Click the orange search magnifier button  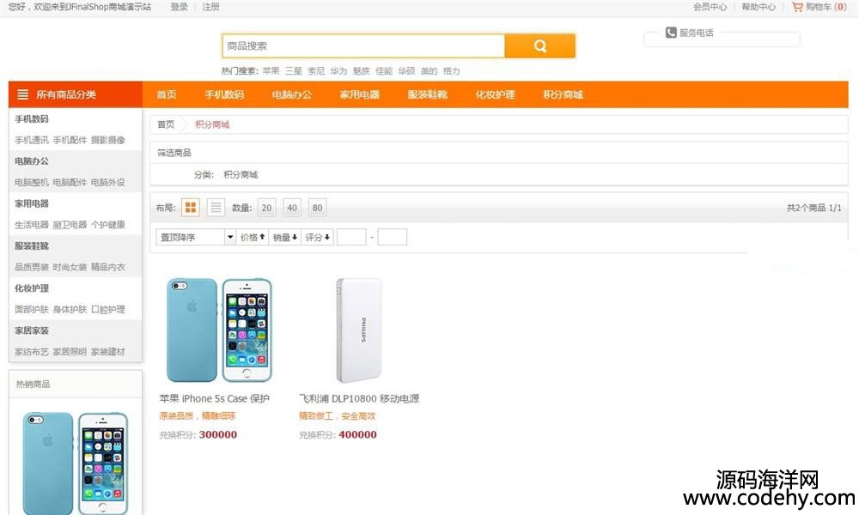(x=539, y=46)
